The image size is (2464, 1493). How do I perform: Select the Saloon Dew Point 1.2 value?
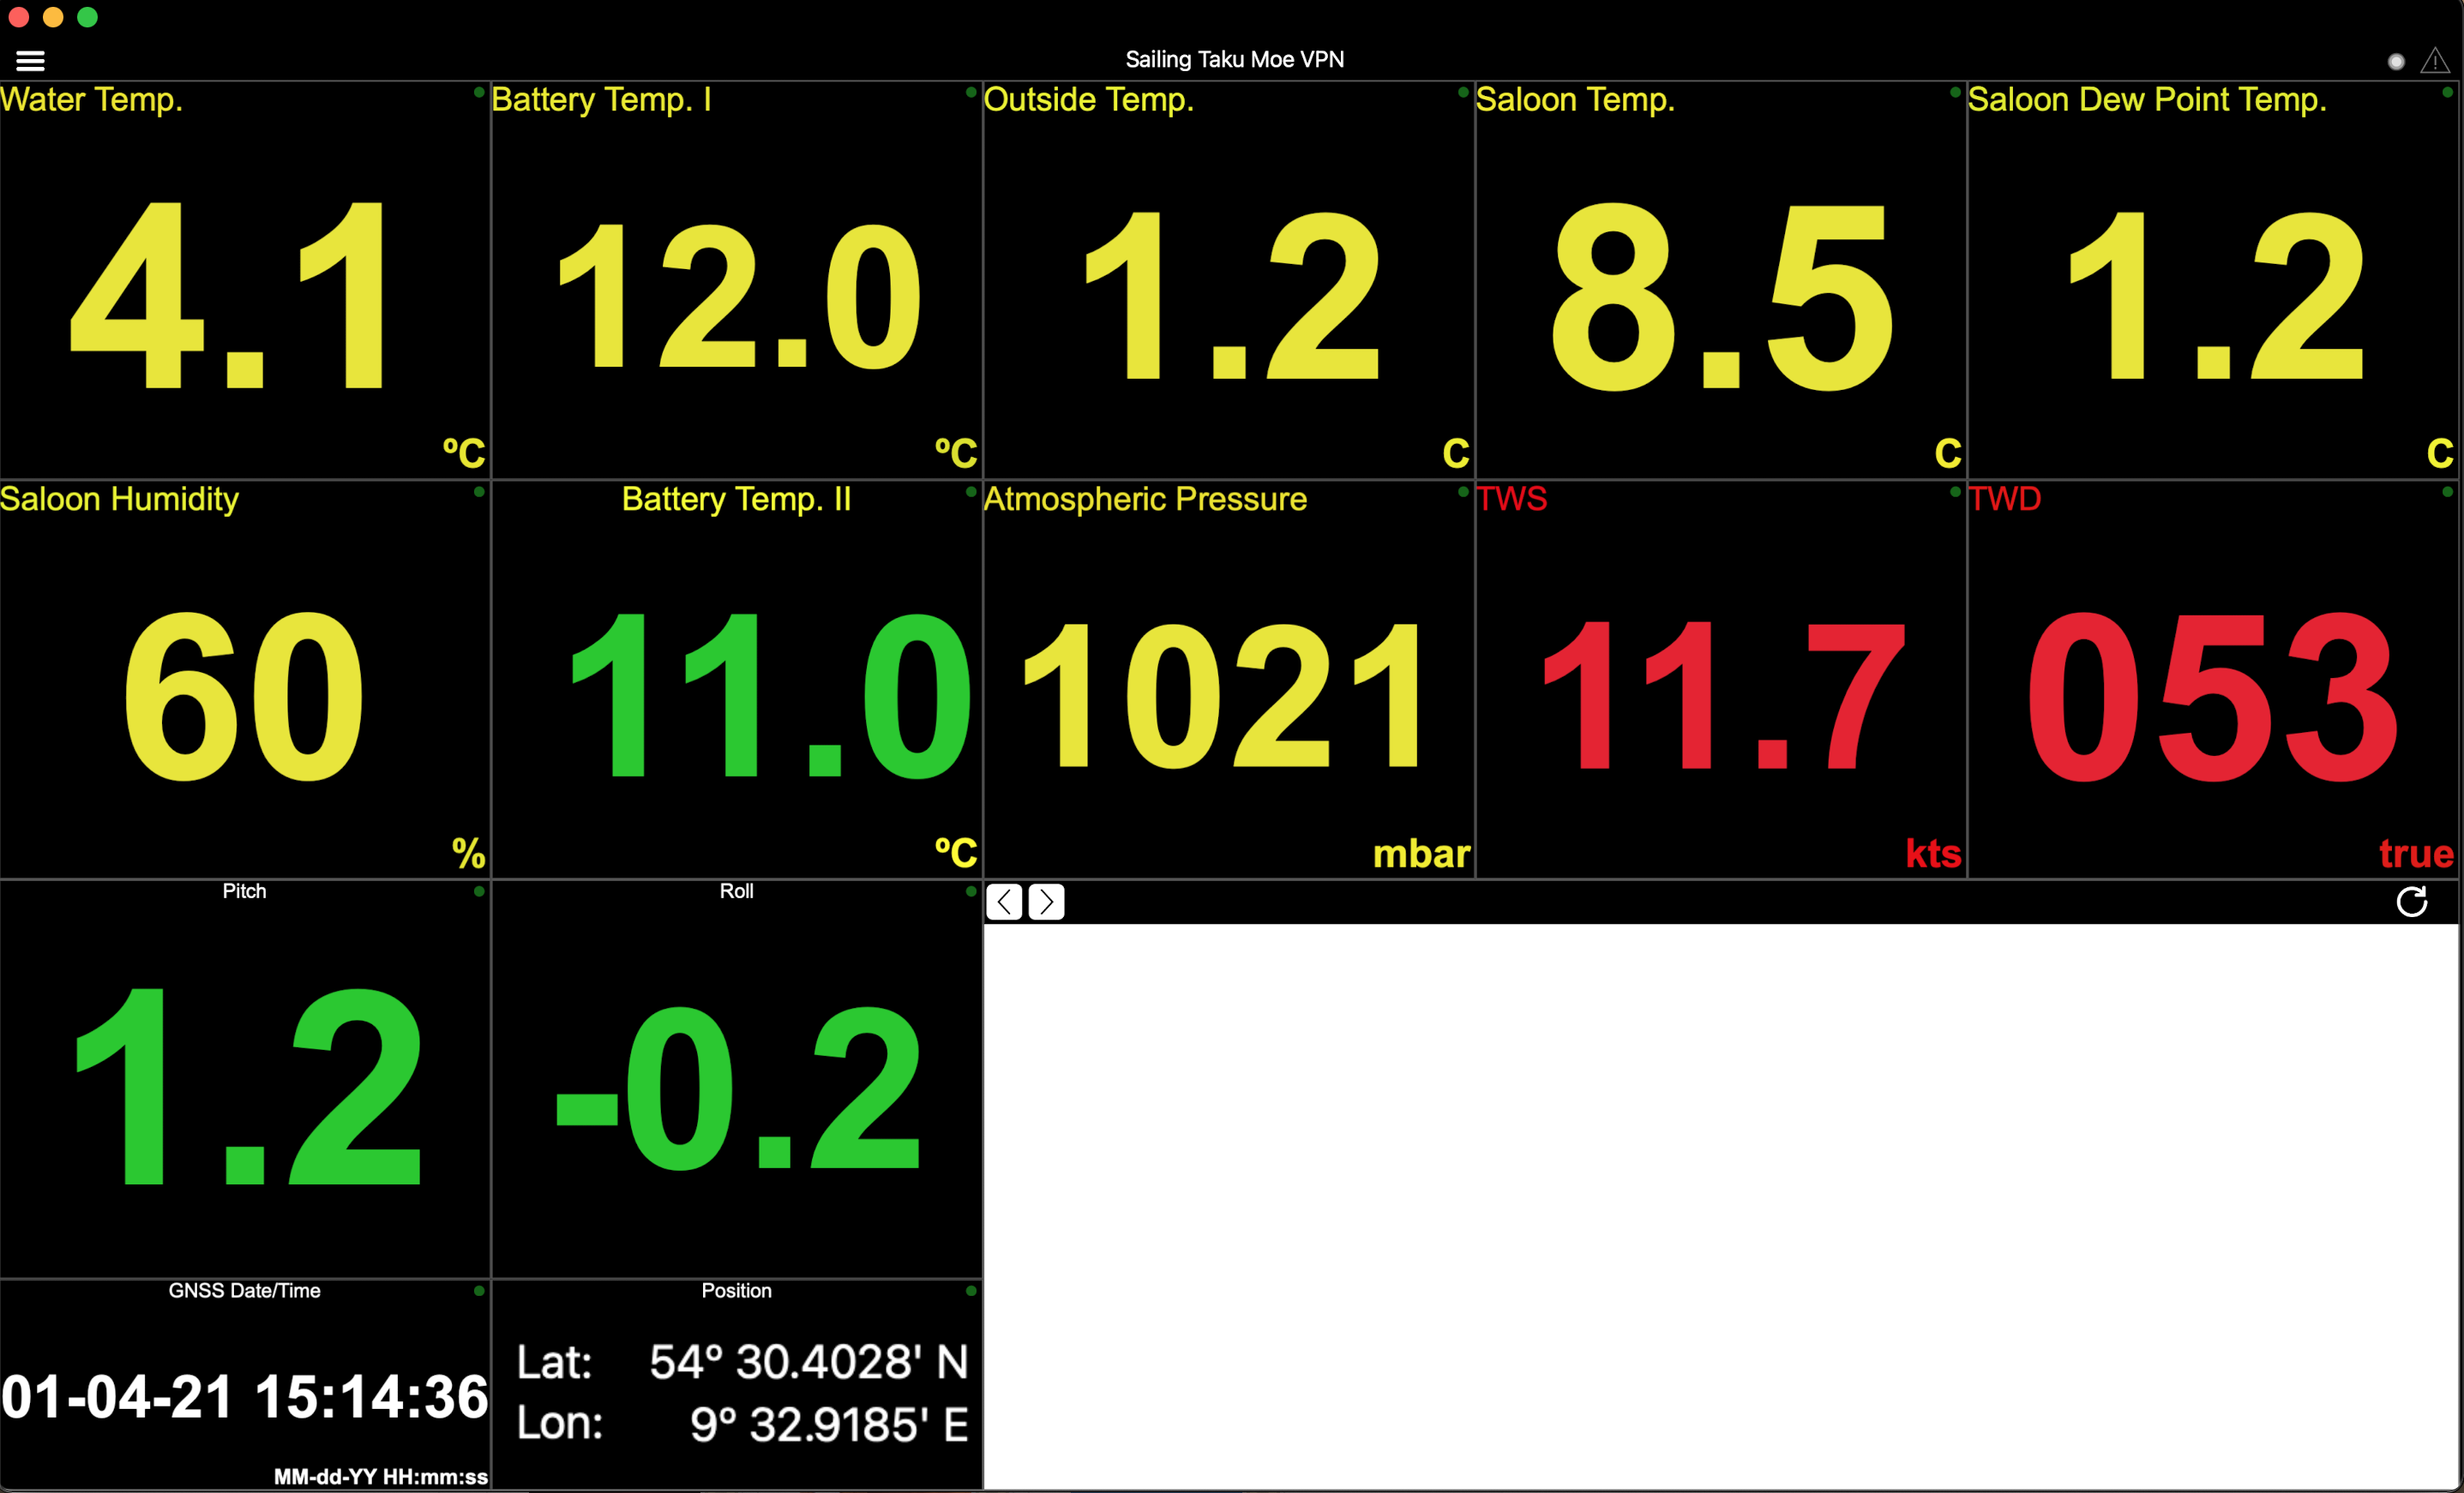click(x=2216, y=296)
